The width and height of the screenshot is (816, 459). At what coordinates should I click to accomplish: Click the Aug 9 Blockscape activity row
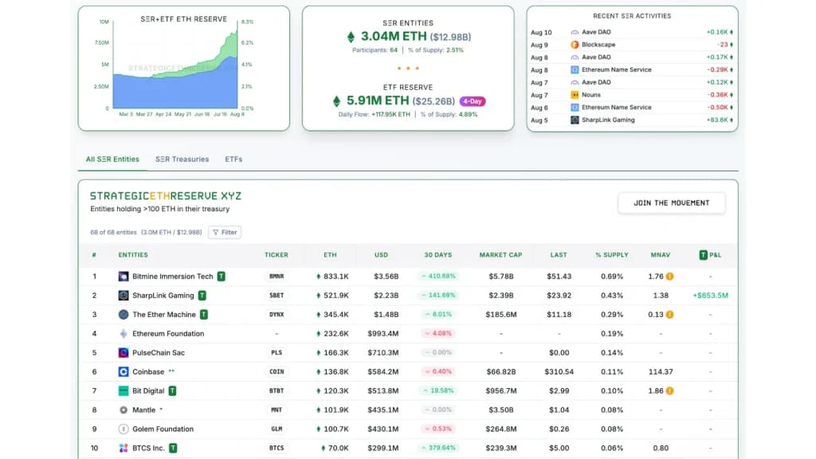(x=632, y=45)
